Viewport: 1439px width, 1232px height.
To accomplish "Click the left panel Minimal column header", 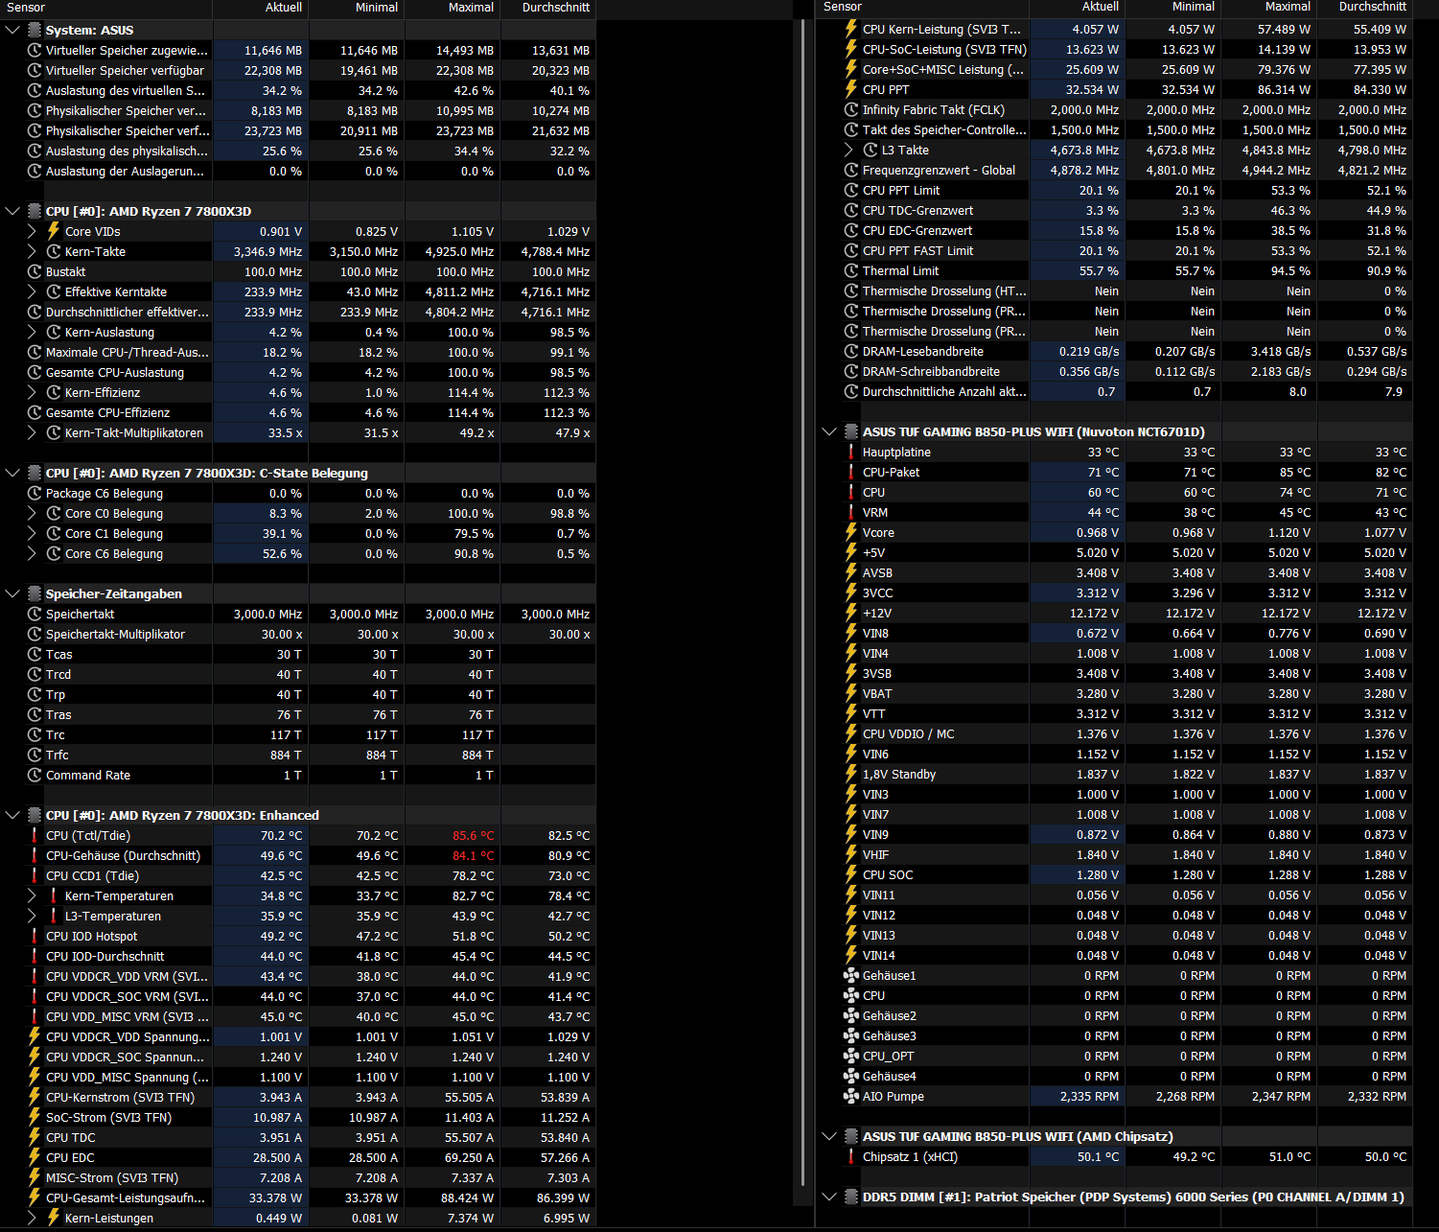I will (x=357, y=8).
